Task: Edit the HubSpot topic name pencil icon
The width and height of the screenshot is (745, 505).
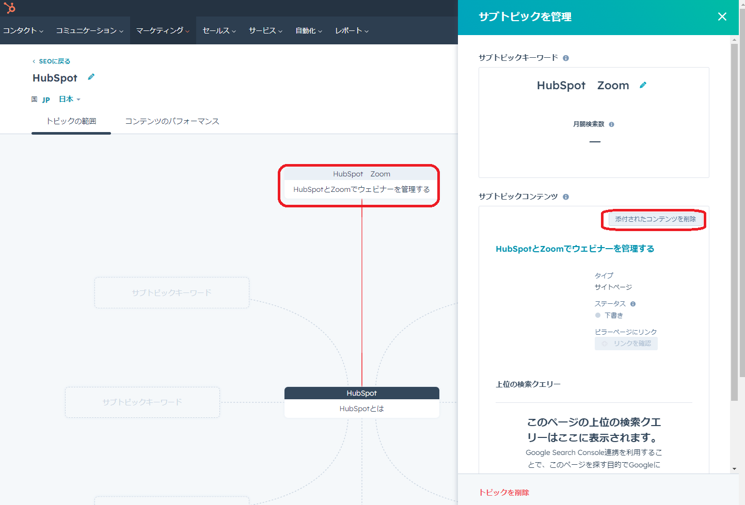Action: [x=91, y=77]
